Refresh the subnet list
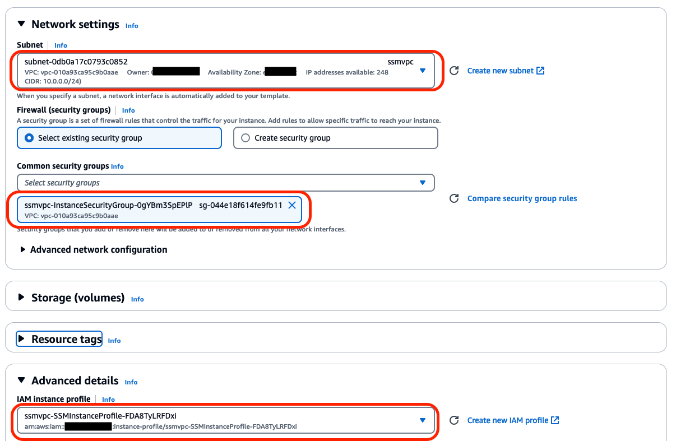The width and height of the screenshot is (676, 441). click(x=453, y=71)
